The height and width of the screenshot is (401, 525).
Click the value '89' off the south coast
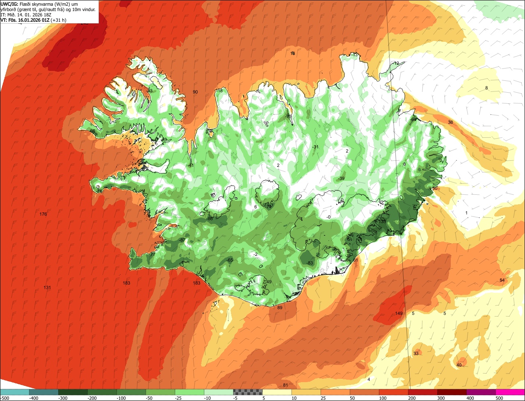tap(280, 308)
